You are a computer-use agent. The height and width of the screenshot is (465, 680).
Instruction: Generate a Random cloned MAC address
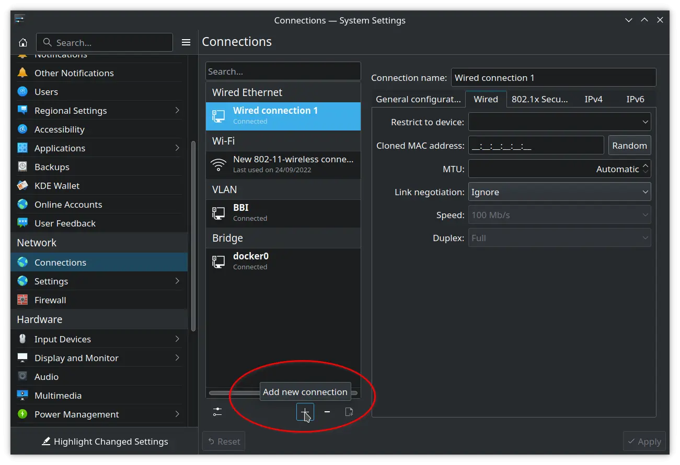pos(629,146)
